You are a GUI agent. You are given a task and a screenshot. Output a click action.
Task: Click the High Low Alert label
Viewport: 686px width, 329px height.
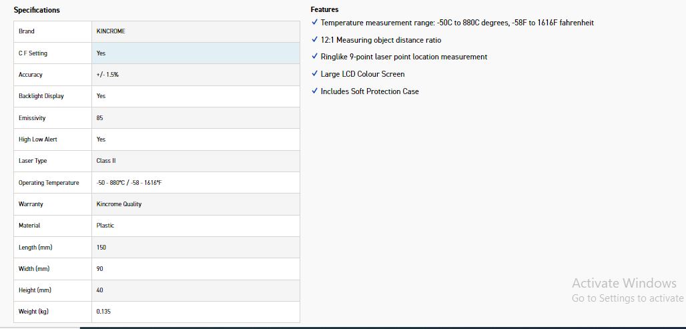click(x=37, y=139)
